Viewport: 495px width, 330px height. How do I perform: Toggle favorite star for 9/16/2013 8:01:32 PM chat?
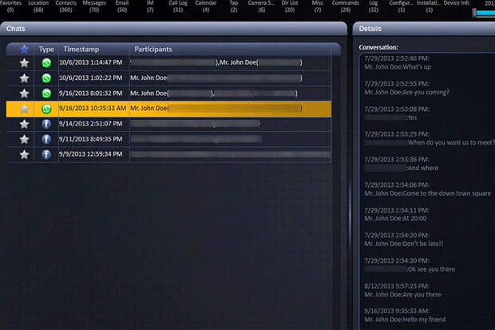tap(24, 93)
